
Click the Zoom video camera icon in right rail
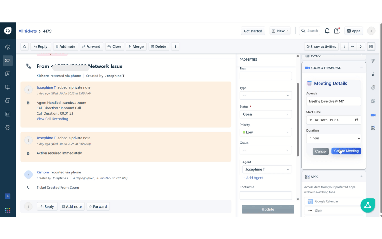click(373, 115)
